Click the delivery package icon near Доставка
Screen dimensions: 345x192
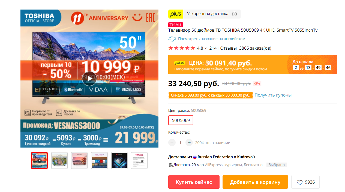(x=171, y=165)
